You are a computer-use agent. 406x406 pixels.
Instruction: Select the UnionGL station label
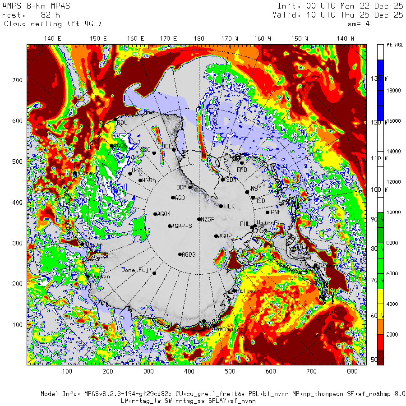(268, 223)
